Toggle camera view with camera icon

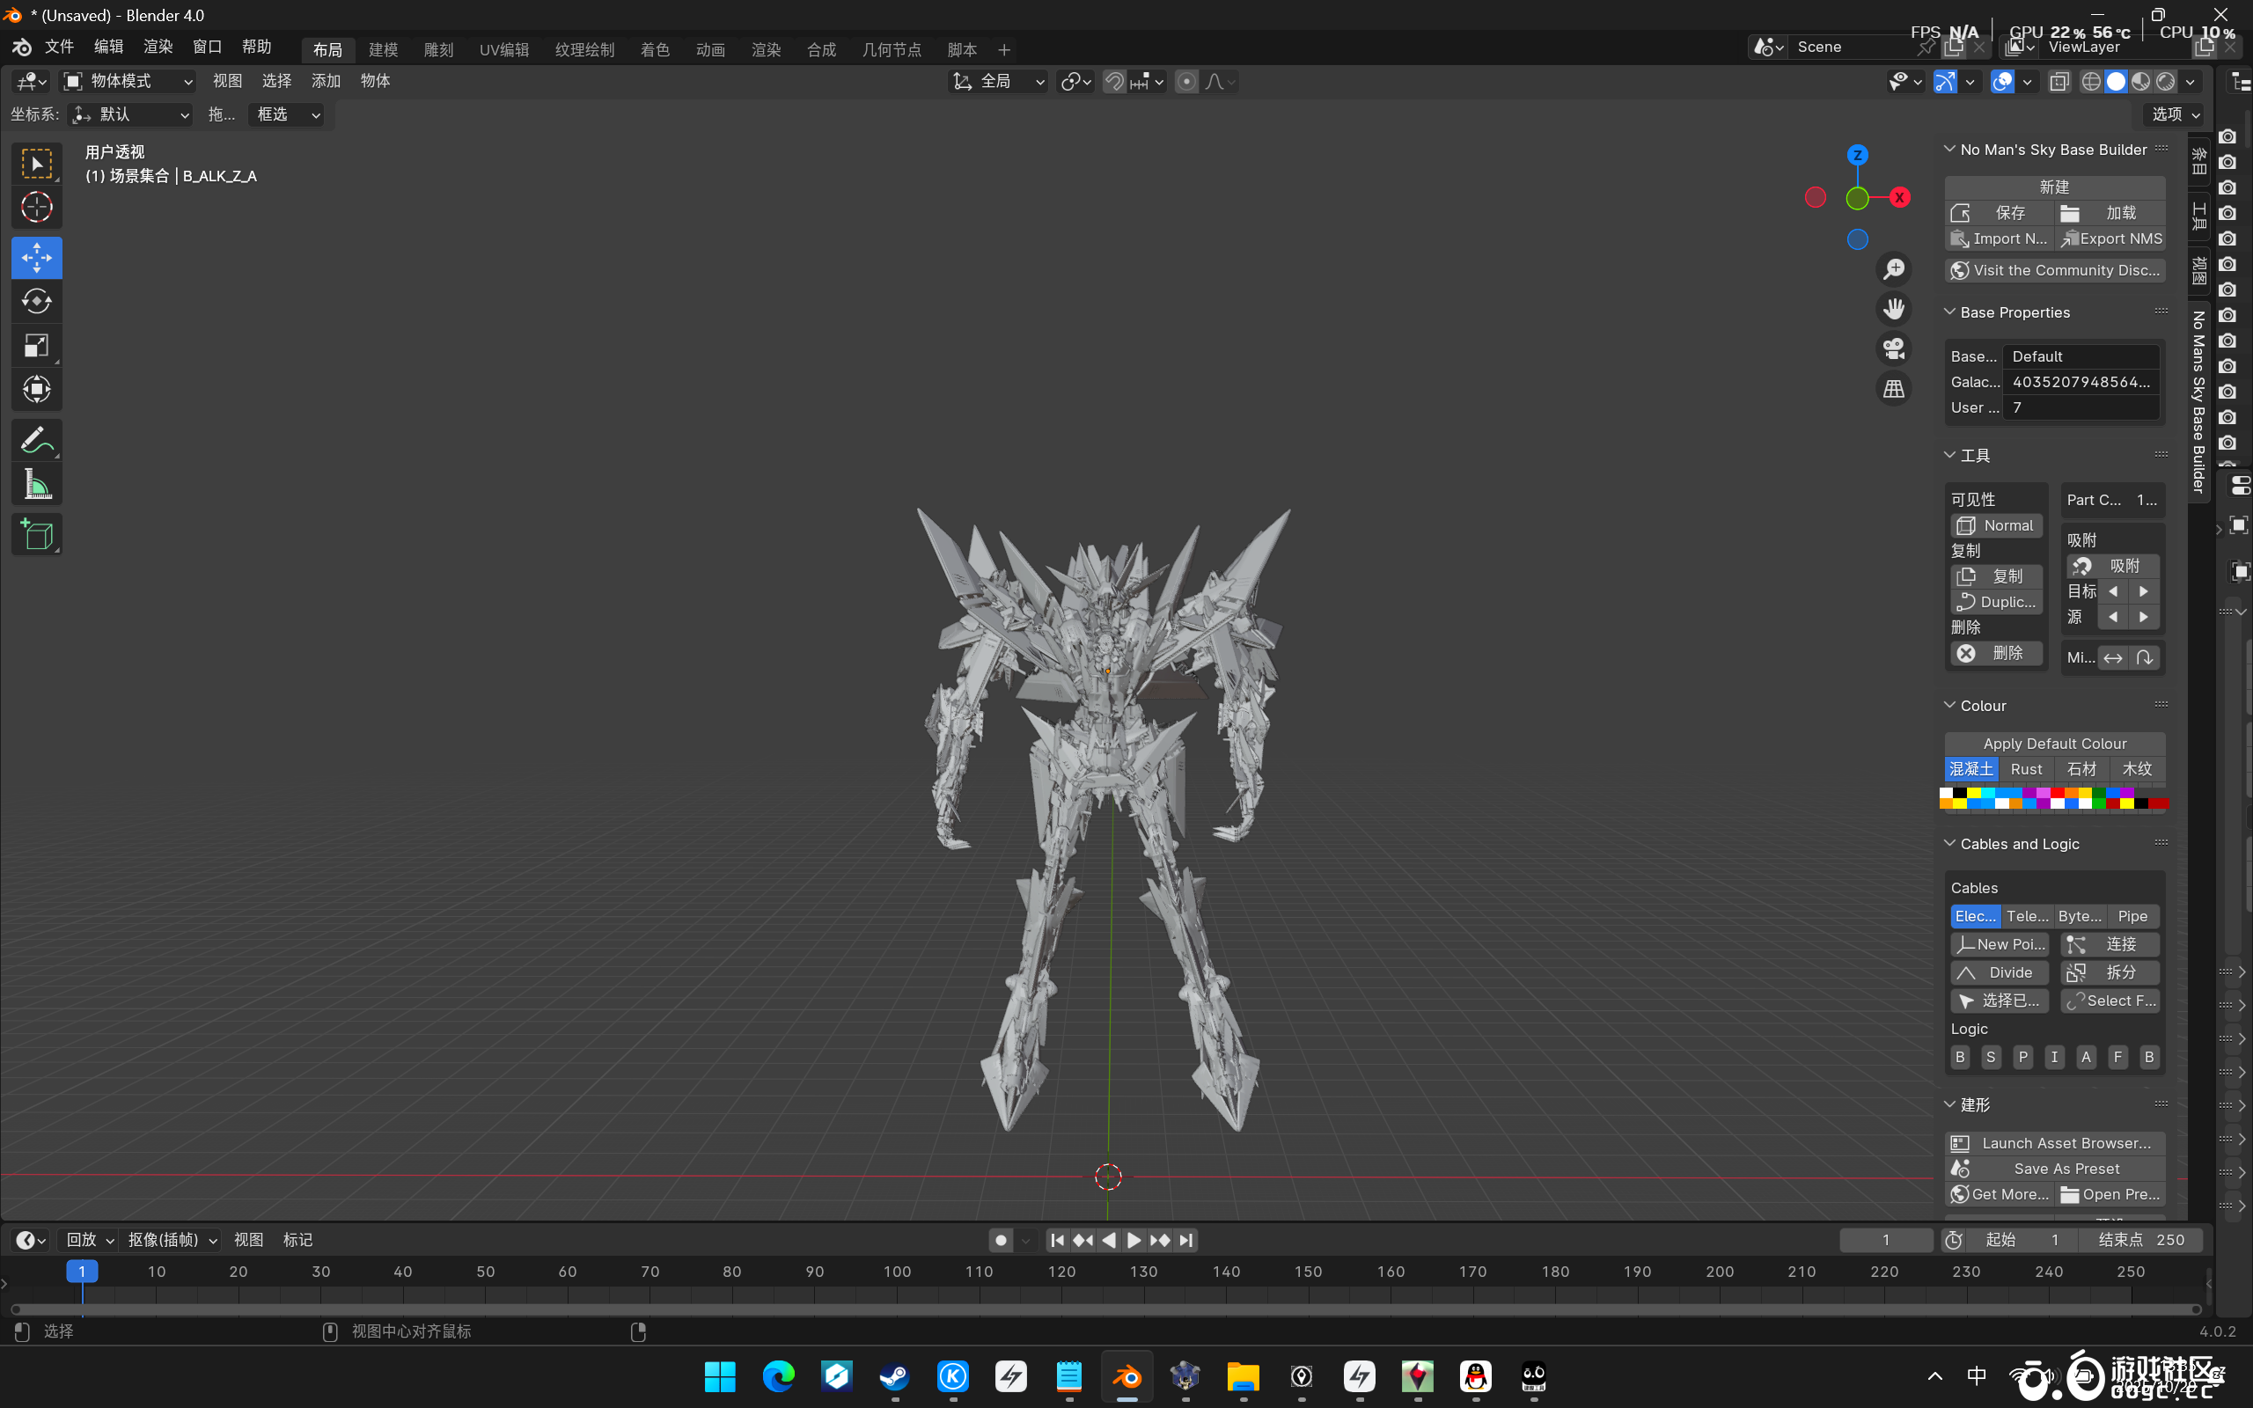click(x=1894, y=349)
